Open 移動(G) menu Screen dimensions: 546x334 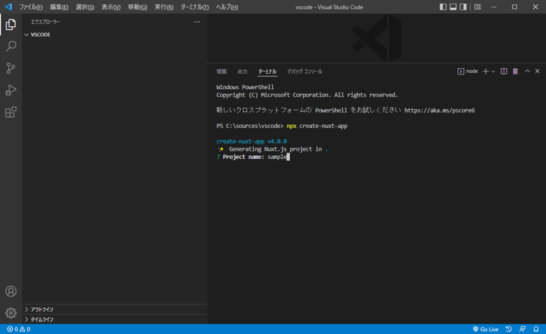coord(137,7)
